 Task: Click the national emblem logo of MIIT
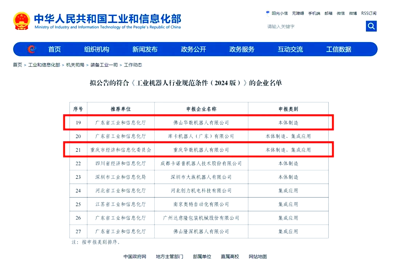[x=21, y=21]
